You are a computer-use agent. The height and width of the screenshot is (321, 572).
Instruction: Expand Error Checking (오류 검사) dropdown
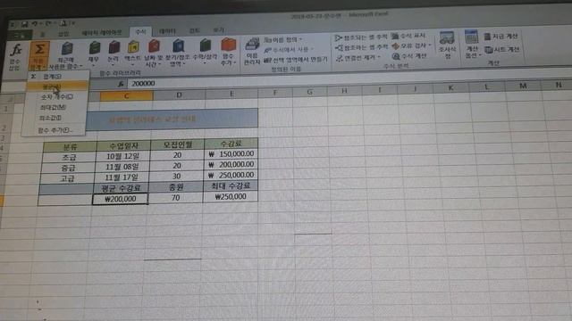coord(430,45)
